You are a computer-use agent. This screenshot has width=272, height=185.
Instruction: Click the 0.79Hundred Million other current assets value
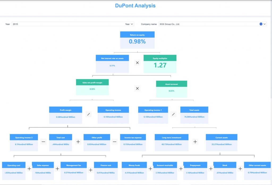(257, 173)
